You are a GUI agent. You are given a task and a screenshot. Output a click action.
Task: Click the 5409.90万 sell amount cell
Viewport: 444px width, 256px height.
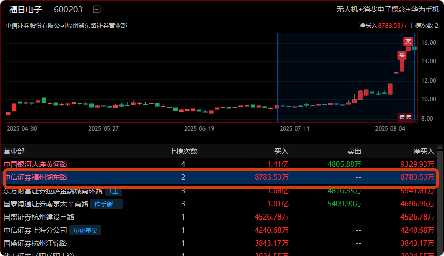point(345,204)
